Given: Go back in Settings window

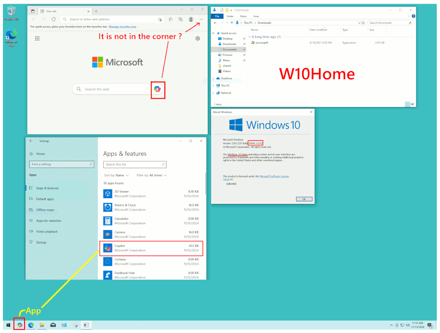Looking at the screenshot, I should click(x=31, y=141).
